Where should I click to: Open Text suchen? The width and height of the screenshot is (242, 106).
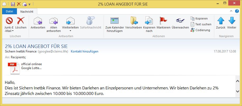(201, 24)
